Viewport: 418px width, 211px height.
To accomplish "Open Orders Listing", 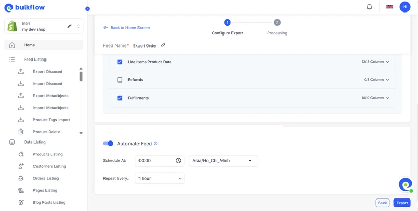I will [45, 178].
